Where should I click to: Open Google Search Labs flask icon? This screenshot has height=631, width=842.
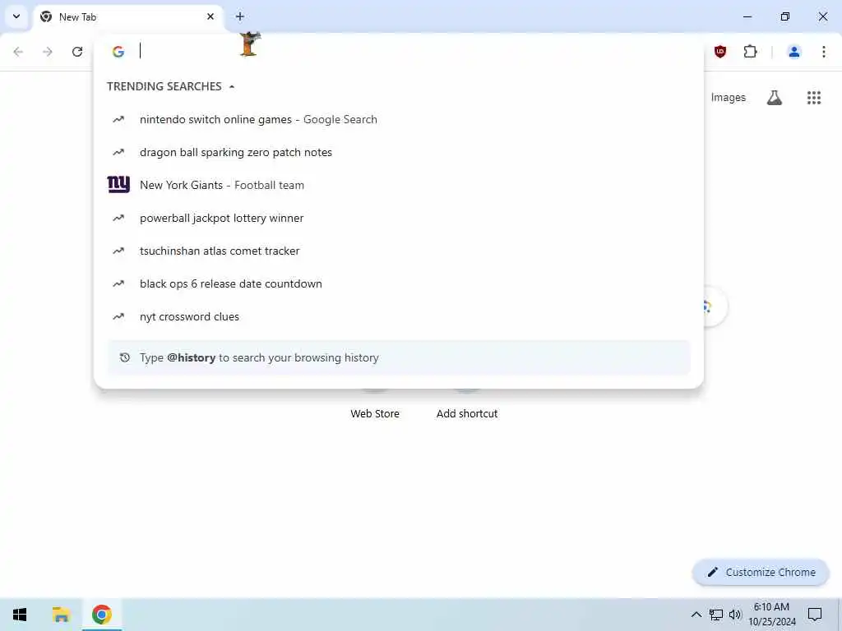coord(774,98)
